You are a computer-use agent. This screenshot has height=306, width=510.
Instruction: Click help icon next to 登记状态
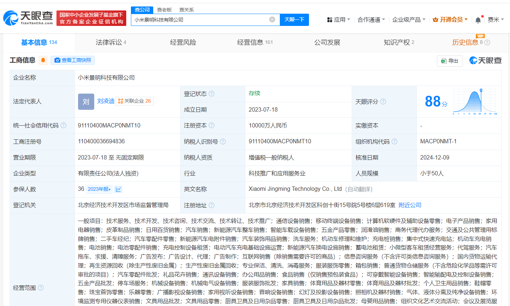(211, 94)
